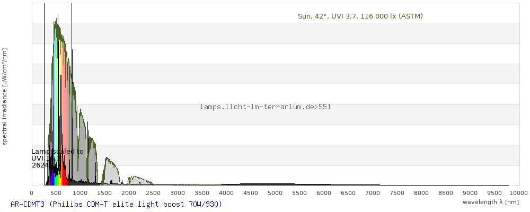Click the spectral irradiance y-axis label
Screen dimensions: 530x212
tap(5, 96)
